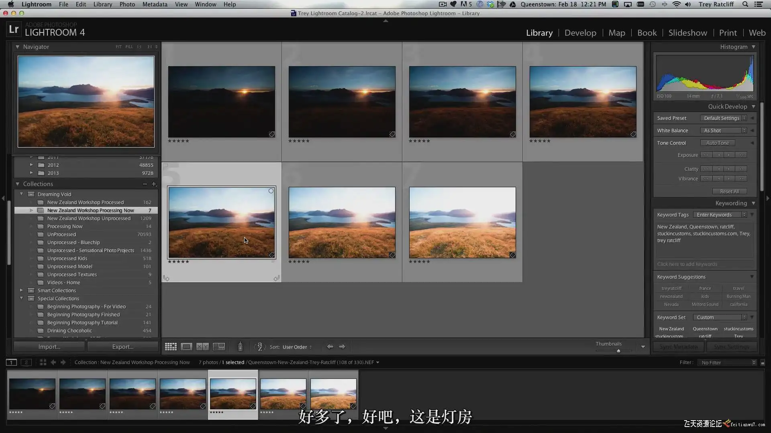Open toolbar content options arrow
Screen dimensions: 771x433
point(643,347)
